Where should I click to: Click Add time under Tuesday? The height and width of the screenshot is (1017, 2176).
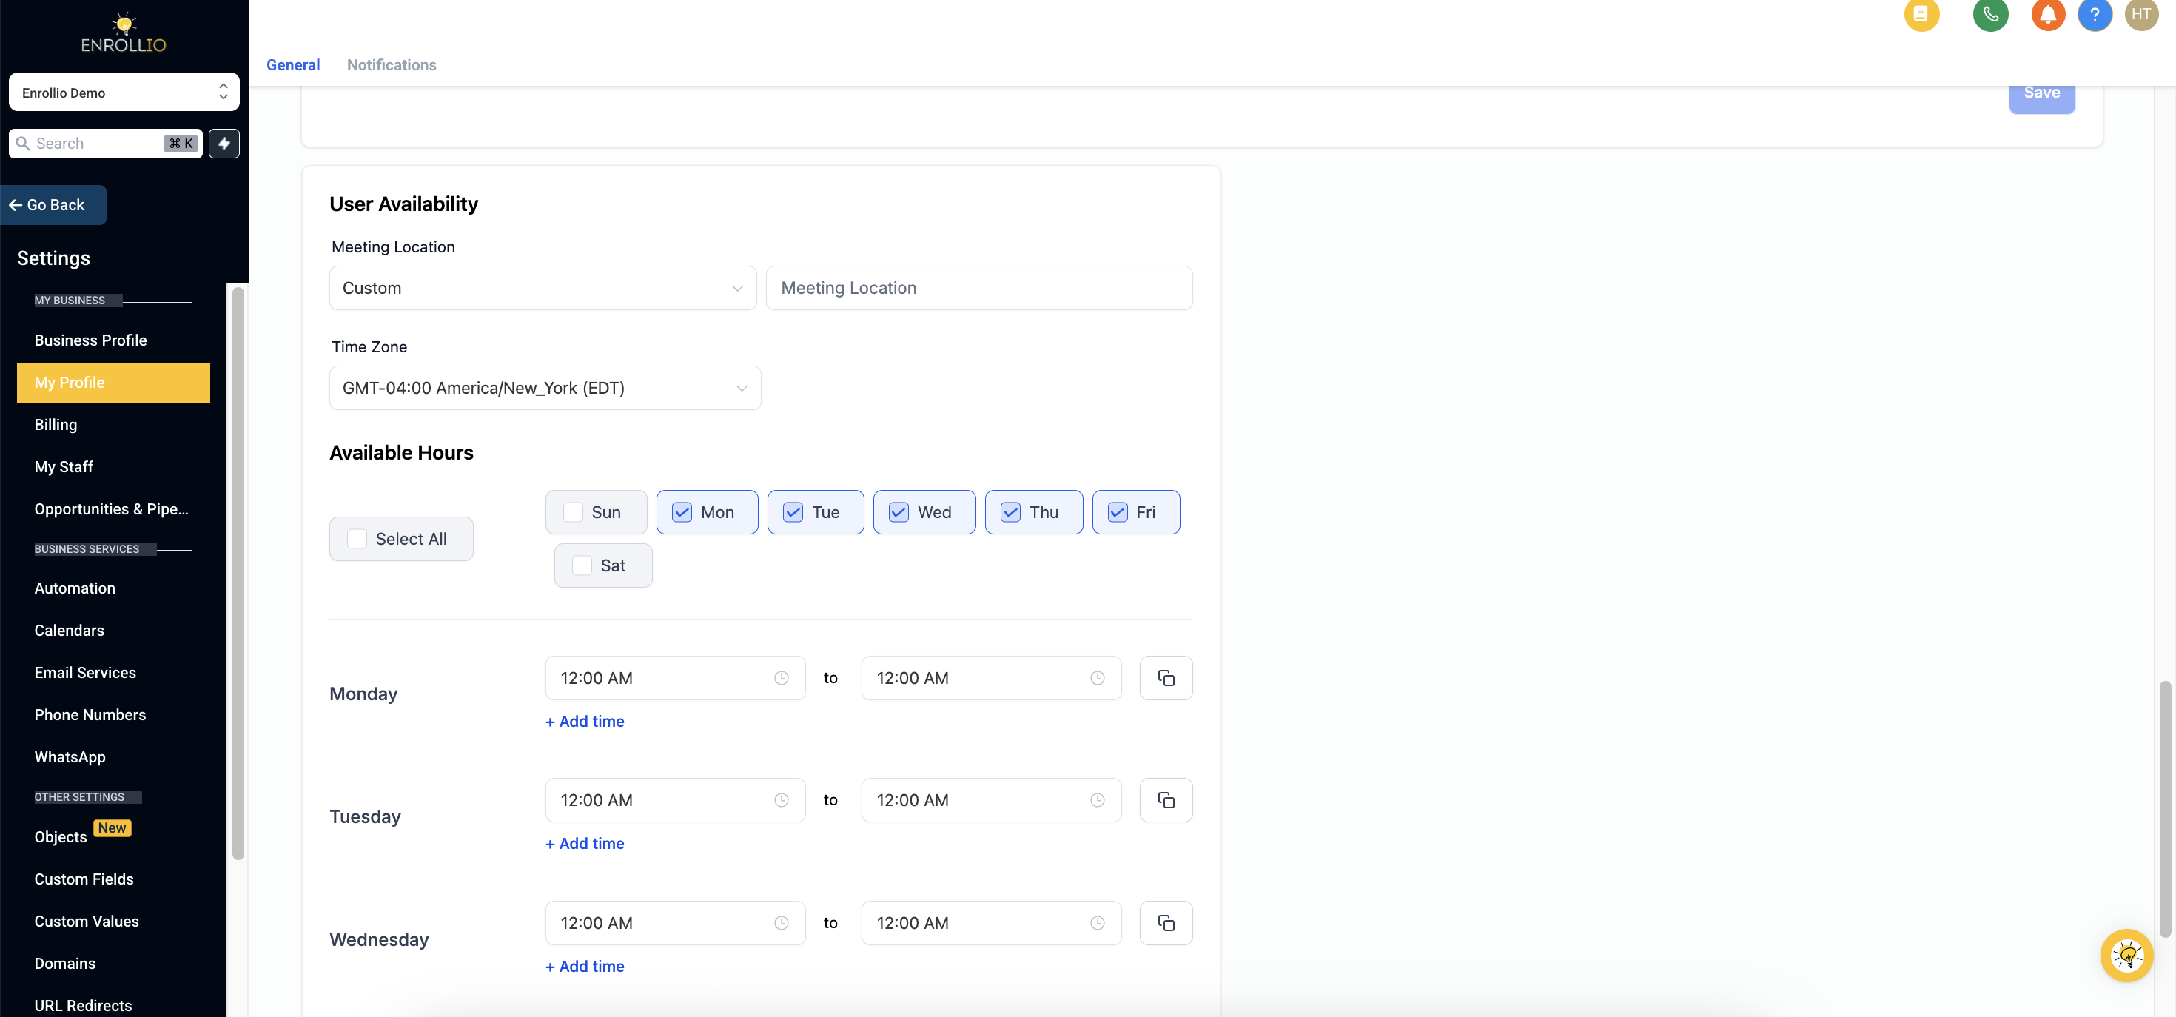tap(585, 844)
